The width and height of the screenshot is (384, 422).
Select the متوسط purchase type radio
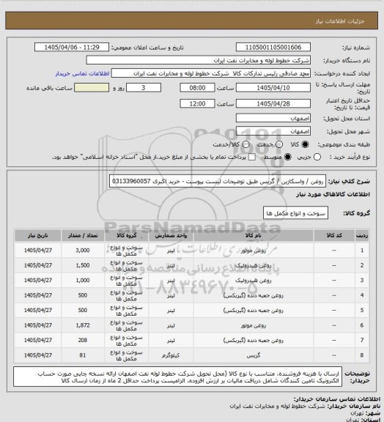pyautogui.click(x=287, y=157)
